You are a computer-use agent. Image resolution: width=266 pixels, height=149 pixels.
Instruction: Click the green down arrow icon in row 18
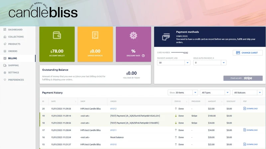click(x=176, y=123)
